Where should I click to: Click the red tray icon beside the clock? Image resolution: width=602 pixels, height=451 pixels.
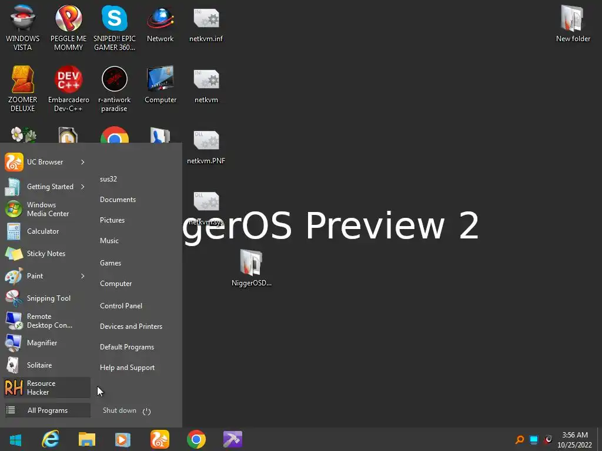548,439
